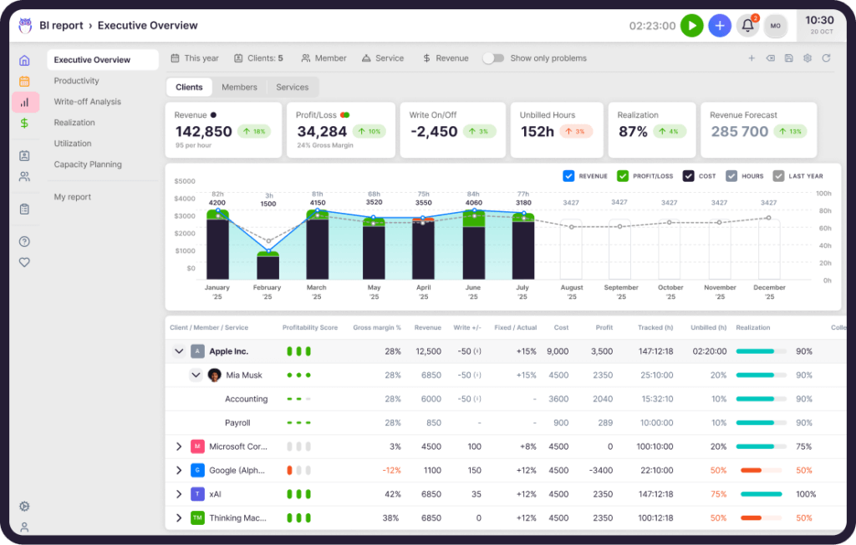Uncheck the Profit/Loss legend checkbox
This screenshot has height=545, width=856.
coord(622,176)
